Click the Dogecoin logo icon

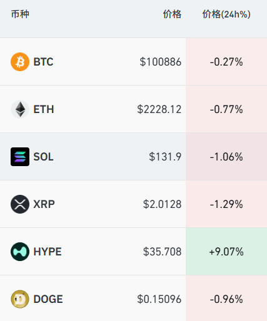pyautogui.click(x=20, y=299)
